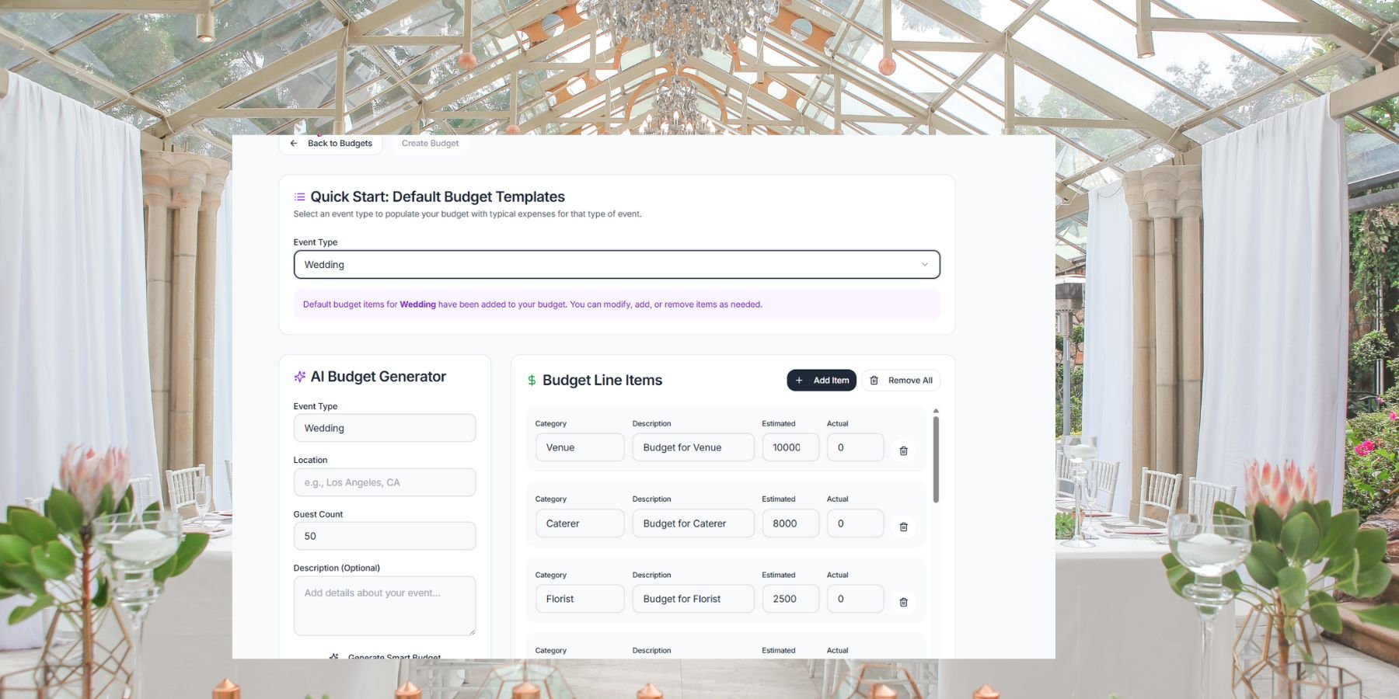
Task: Click the Description (Optional) text area
Action: (x=384, y=605)
